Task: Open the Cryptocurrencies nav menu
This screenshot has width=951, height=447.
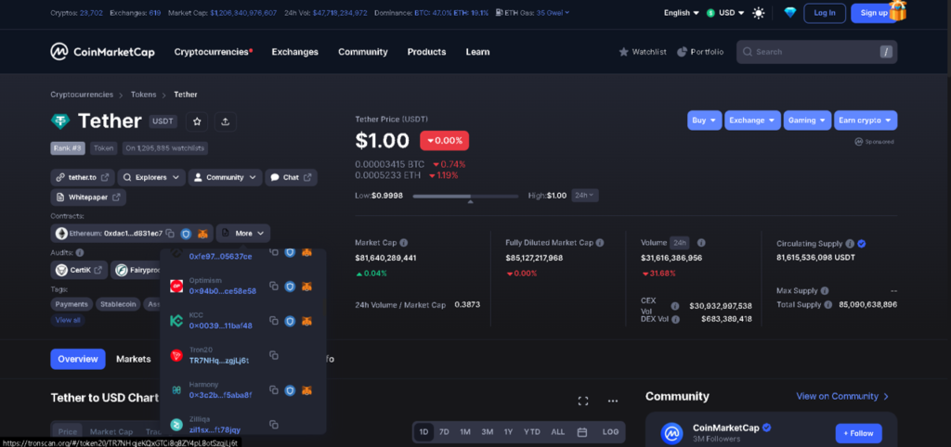Action: 213,52
